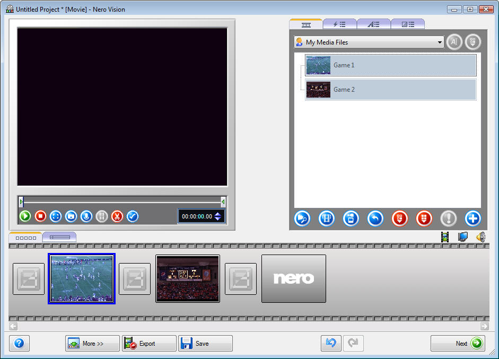Select the football field clip in storyboard
The image size is (499, 359).
point(82,279)
